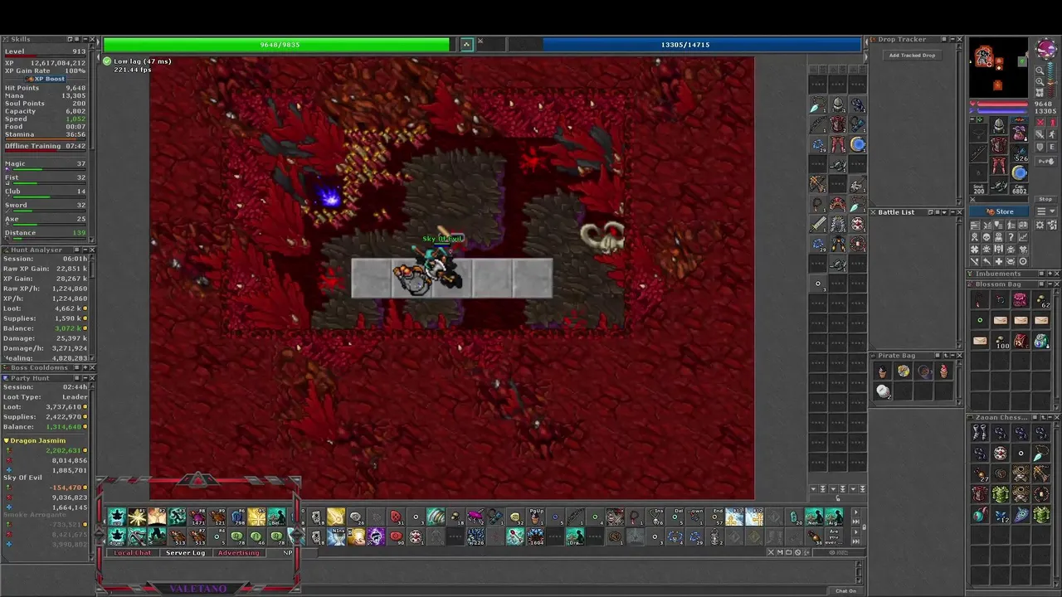Switch to the Local Chat tab
The width and height of the screenshot is (1062, 597).
(133, 552)
